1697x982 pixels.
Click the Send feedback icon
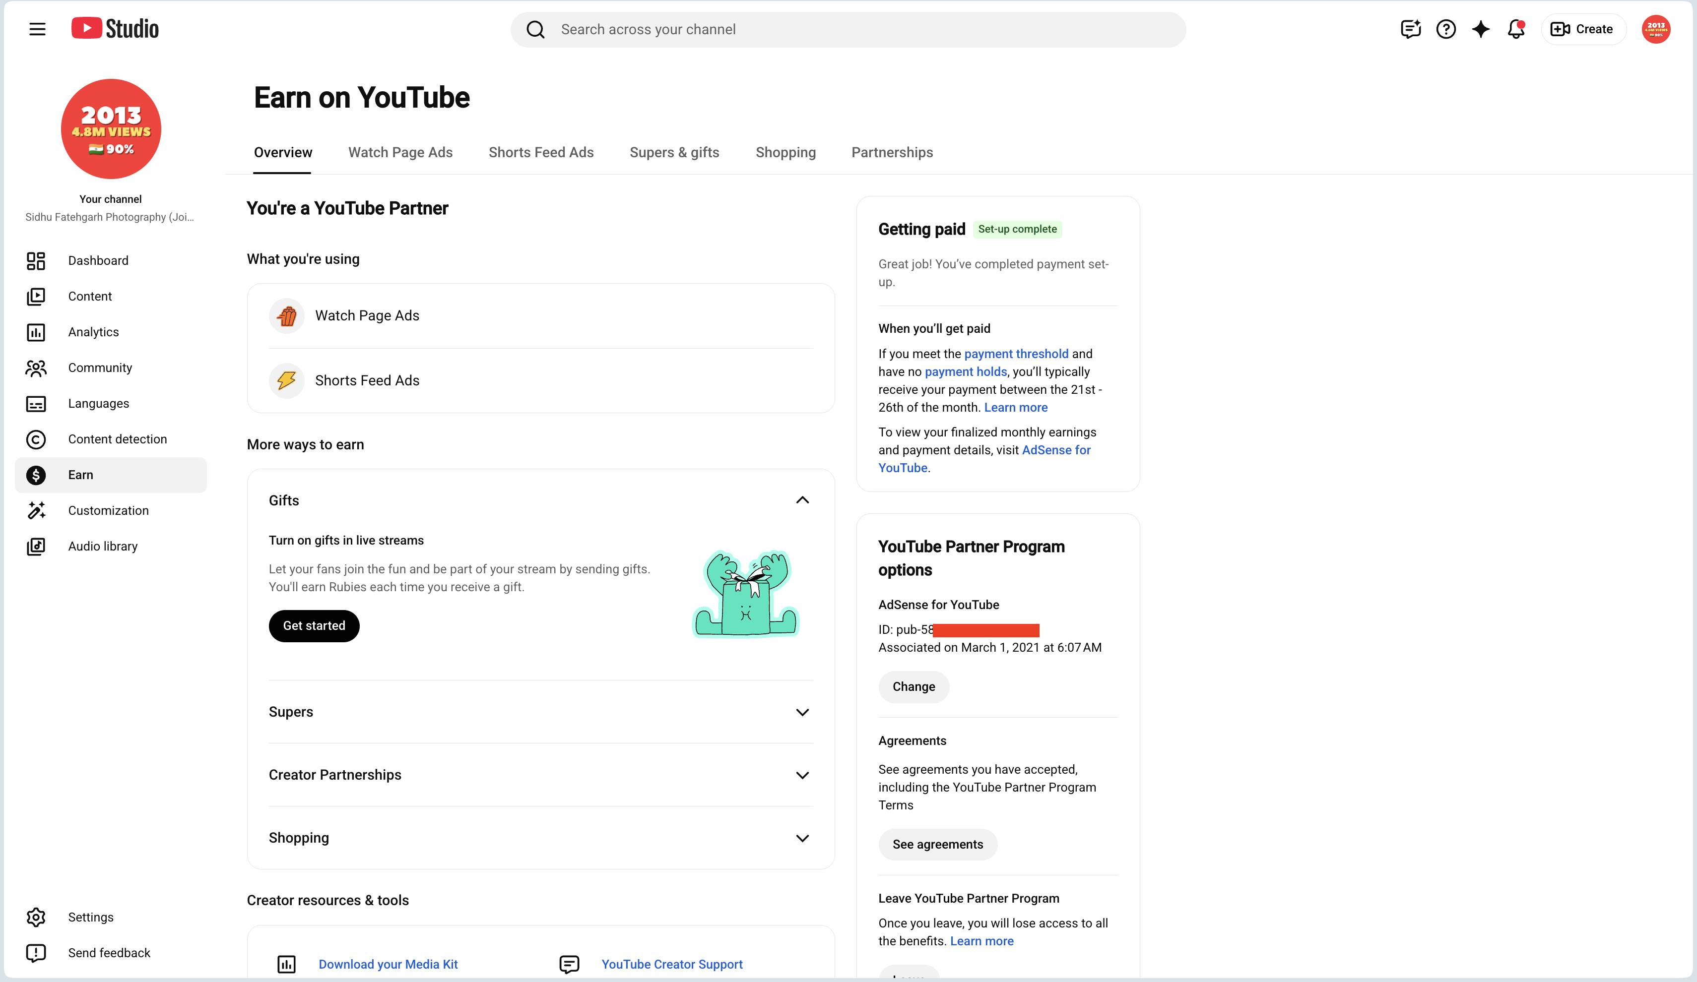coord(36,952)
